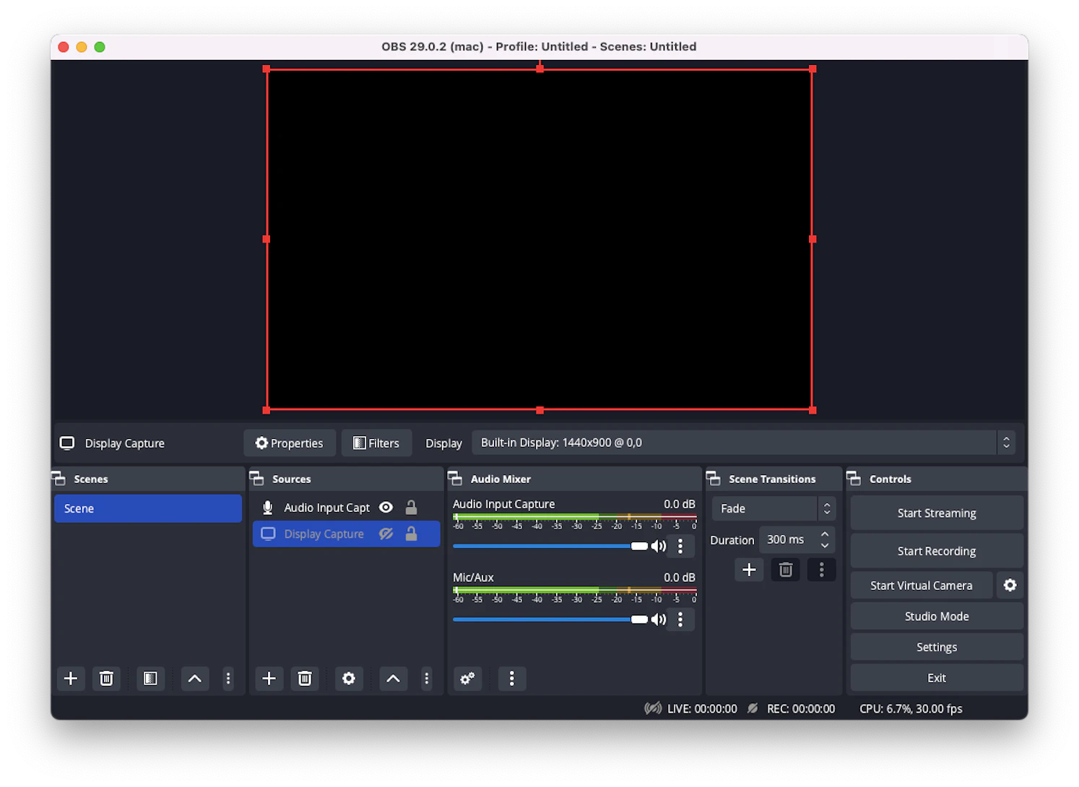This screenshot has height=787, width=1079.
Task: Open Audio Input Capture three-dot menu
Action: click(680, 547)
